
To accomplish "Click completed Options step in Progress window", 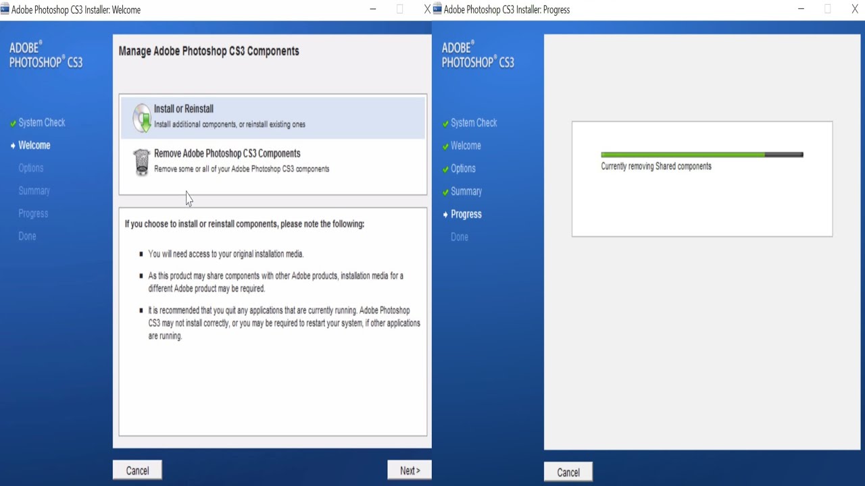I will [x=463, y=169].
